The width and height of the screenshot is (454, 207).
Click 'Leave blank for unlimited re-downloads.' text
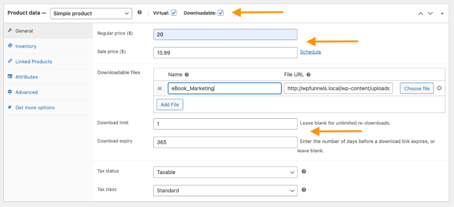pos(346,123)
